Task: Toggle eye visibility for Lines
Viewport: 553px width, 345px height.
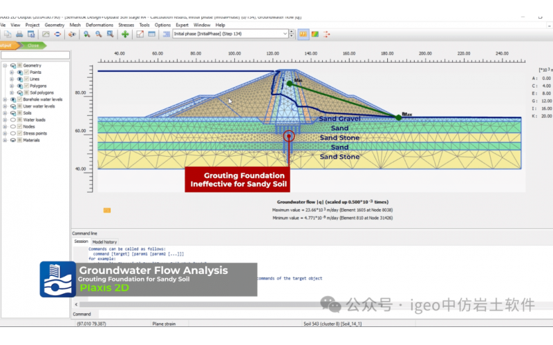Action: click(20, 79)
